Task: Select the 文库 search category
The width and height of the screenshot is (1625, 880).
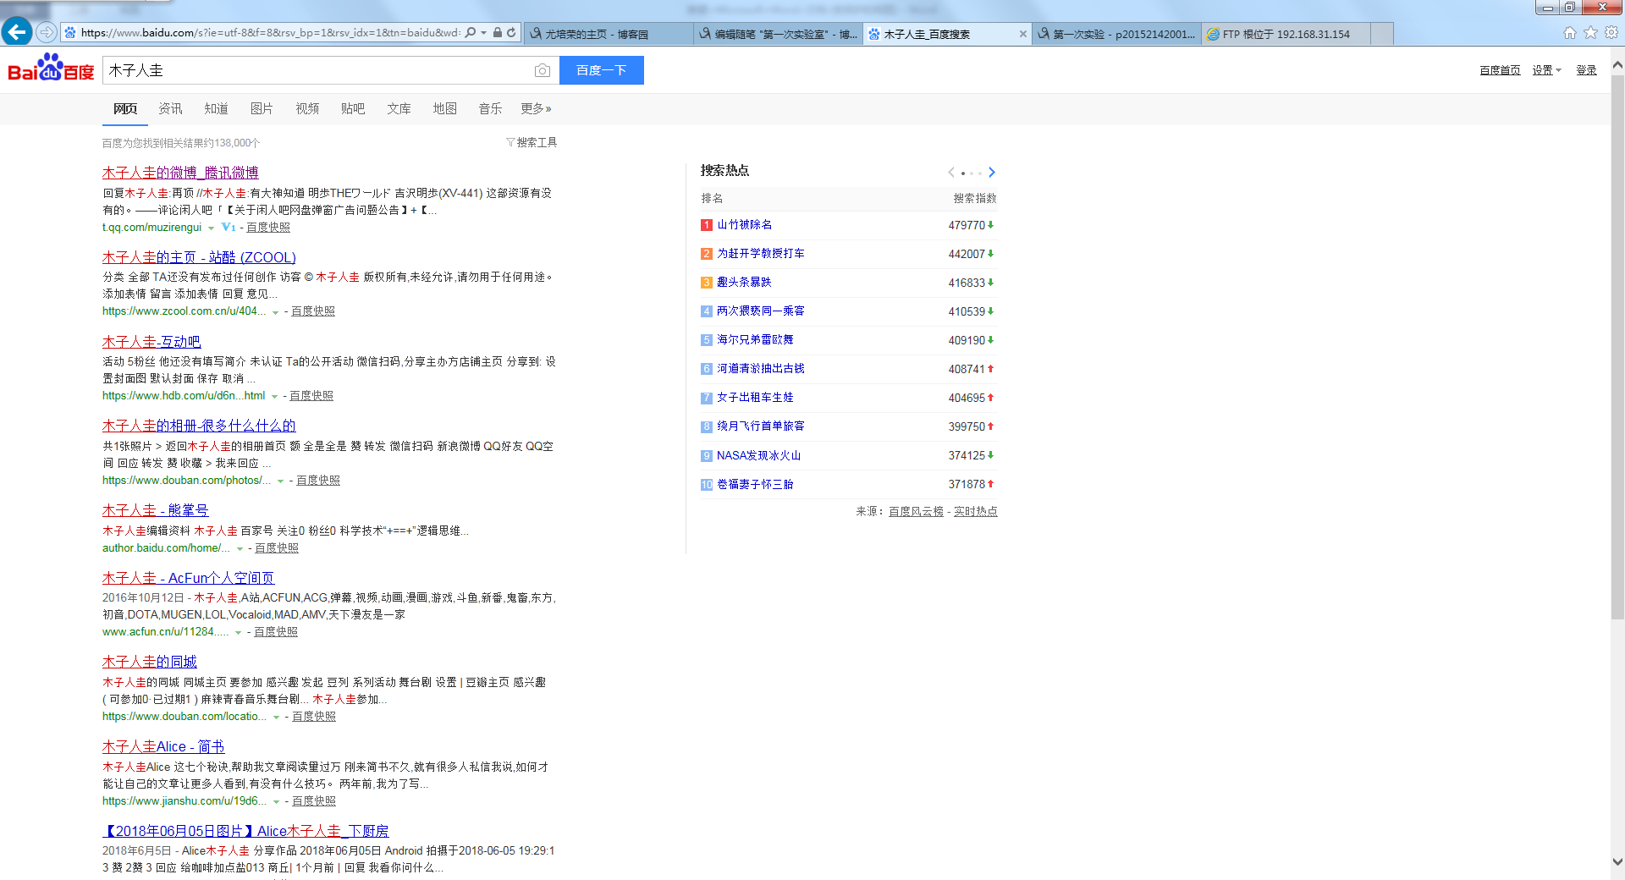Action: coord(399,108)
